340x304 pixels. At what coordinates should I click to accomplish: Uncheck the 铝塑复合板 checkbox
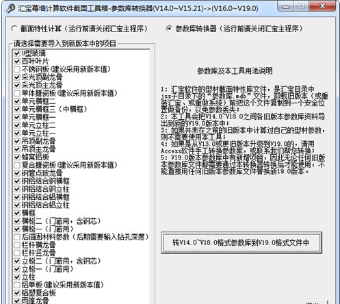(17, 293)
